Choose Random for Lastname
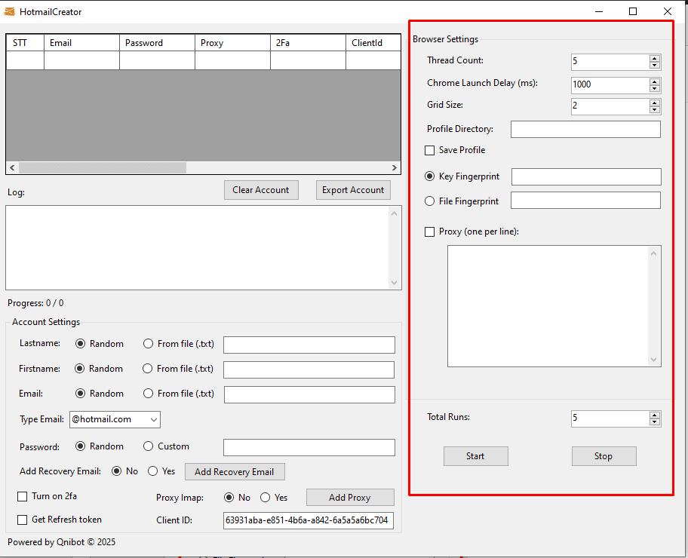This screenshot has height=558, width=688. (x=80, y=344)
